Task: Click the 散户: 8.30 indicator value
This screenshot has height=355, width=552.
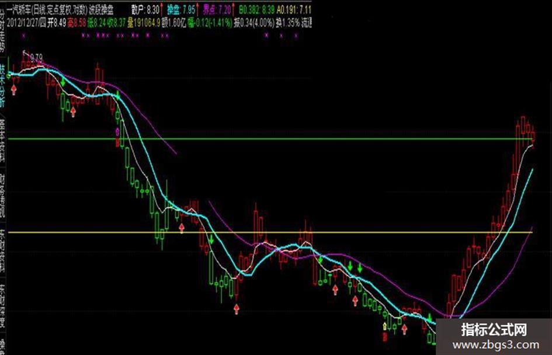Action: tap(145, 9)
